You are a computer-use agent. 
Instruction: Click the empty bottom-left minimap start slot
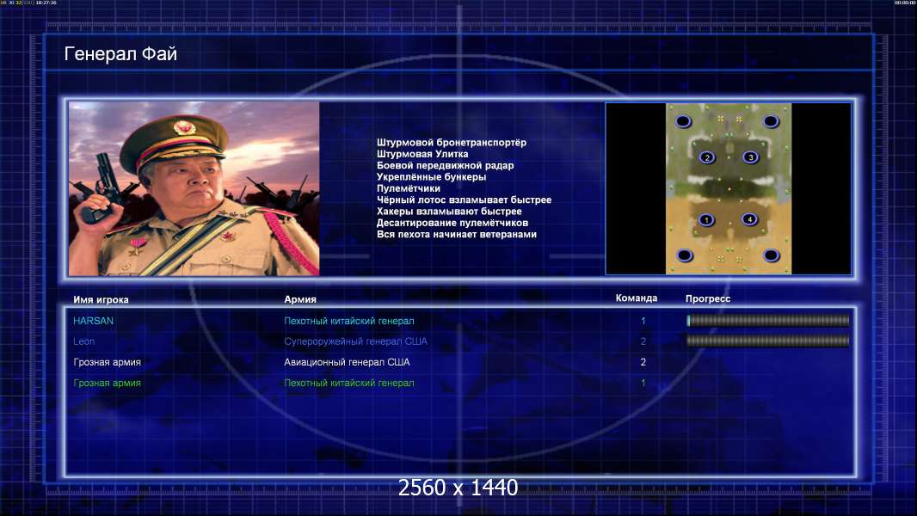coord(684,255)
